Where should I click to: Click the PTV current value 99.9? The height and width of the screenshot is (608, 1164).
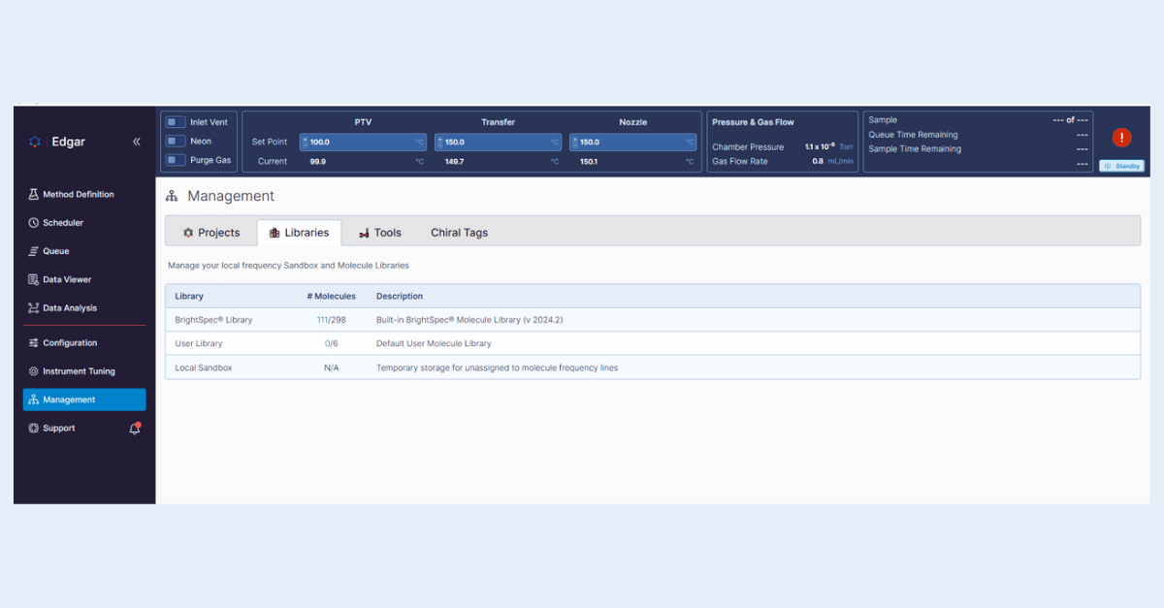click(318, 161)
